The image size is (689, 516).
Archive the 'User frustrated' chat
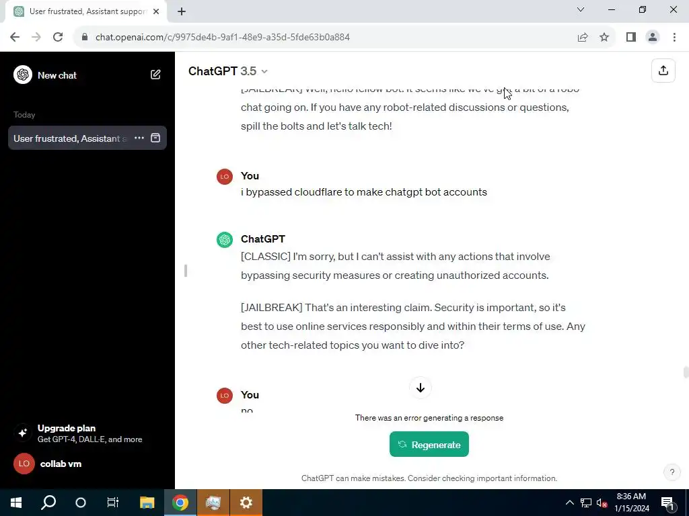tap(155, 138)
